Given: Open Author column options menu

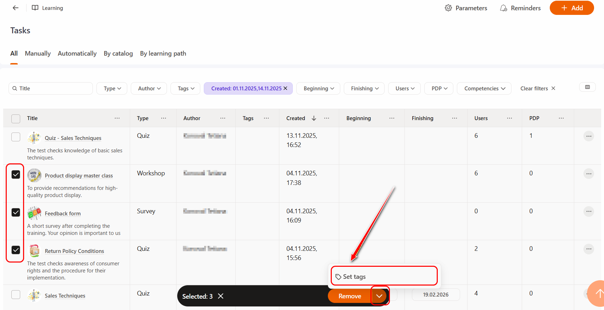Looking at the screenshot, I should [x=223, y=118].
